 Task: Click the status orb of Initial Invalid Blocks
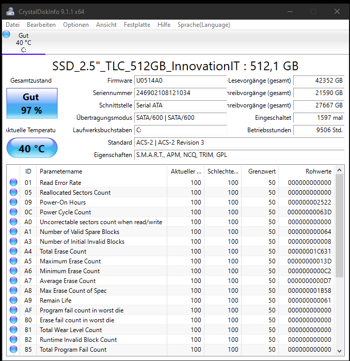point(13,241)
